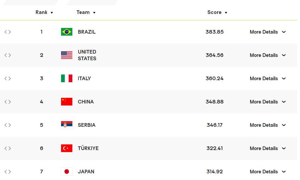Sort the table by Score column

(217, 12)
